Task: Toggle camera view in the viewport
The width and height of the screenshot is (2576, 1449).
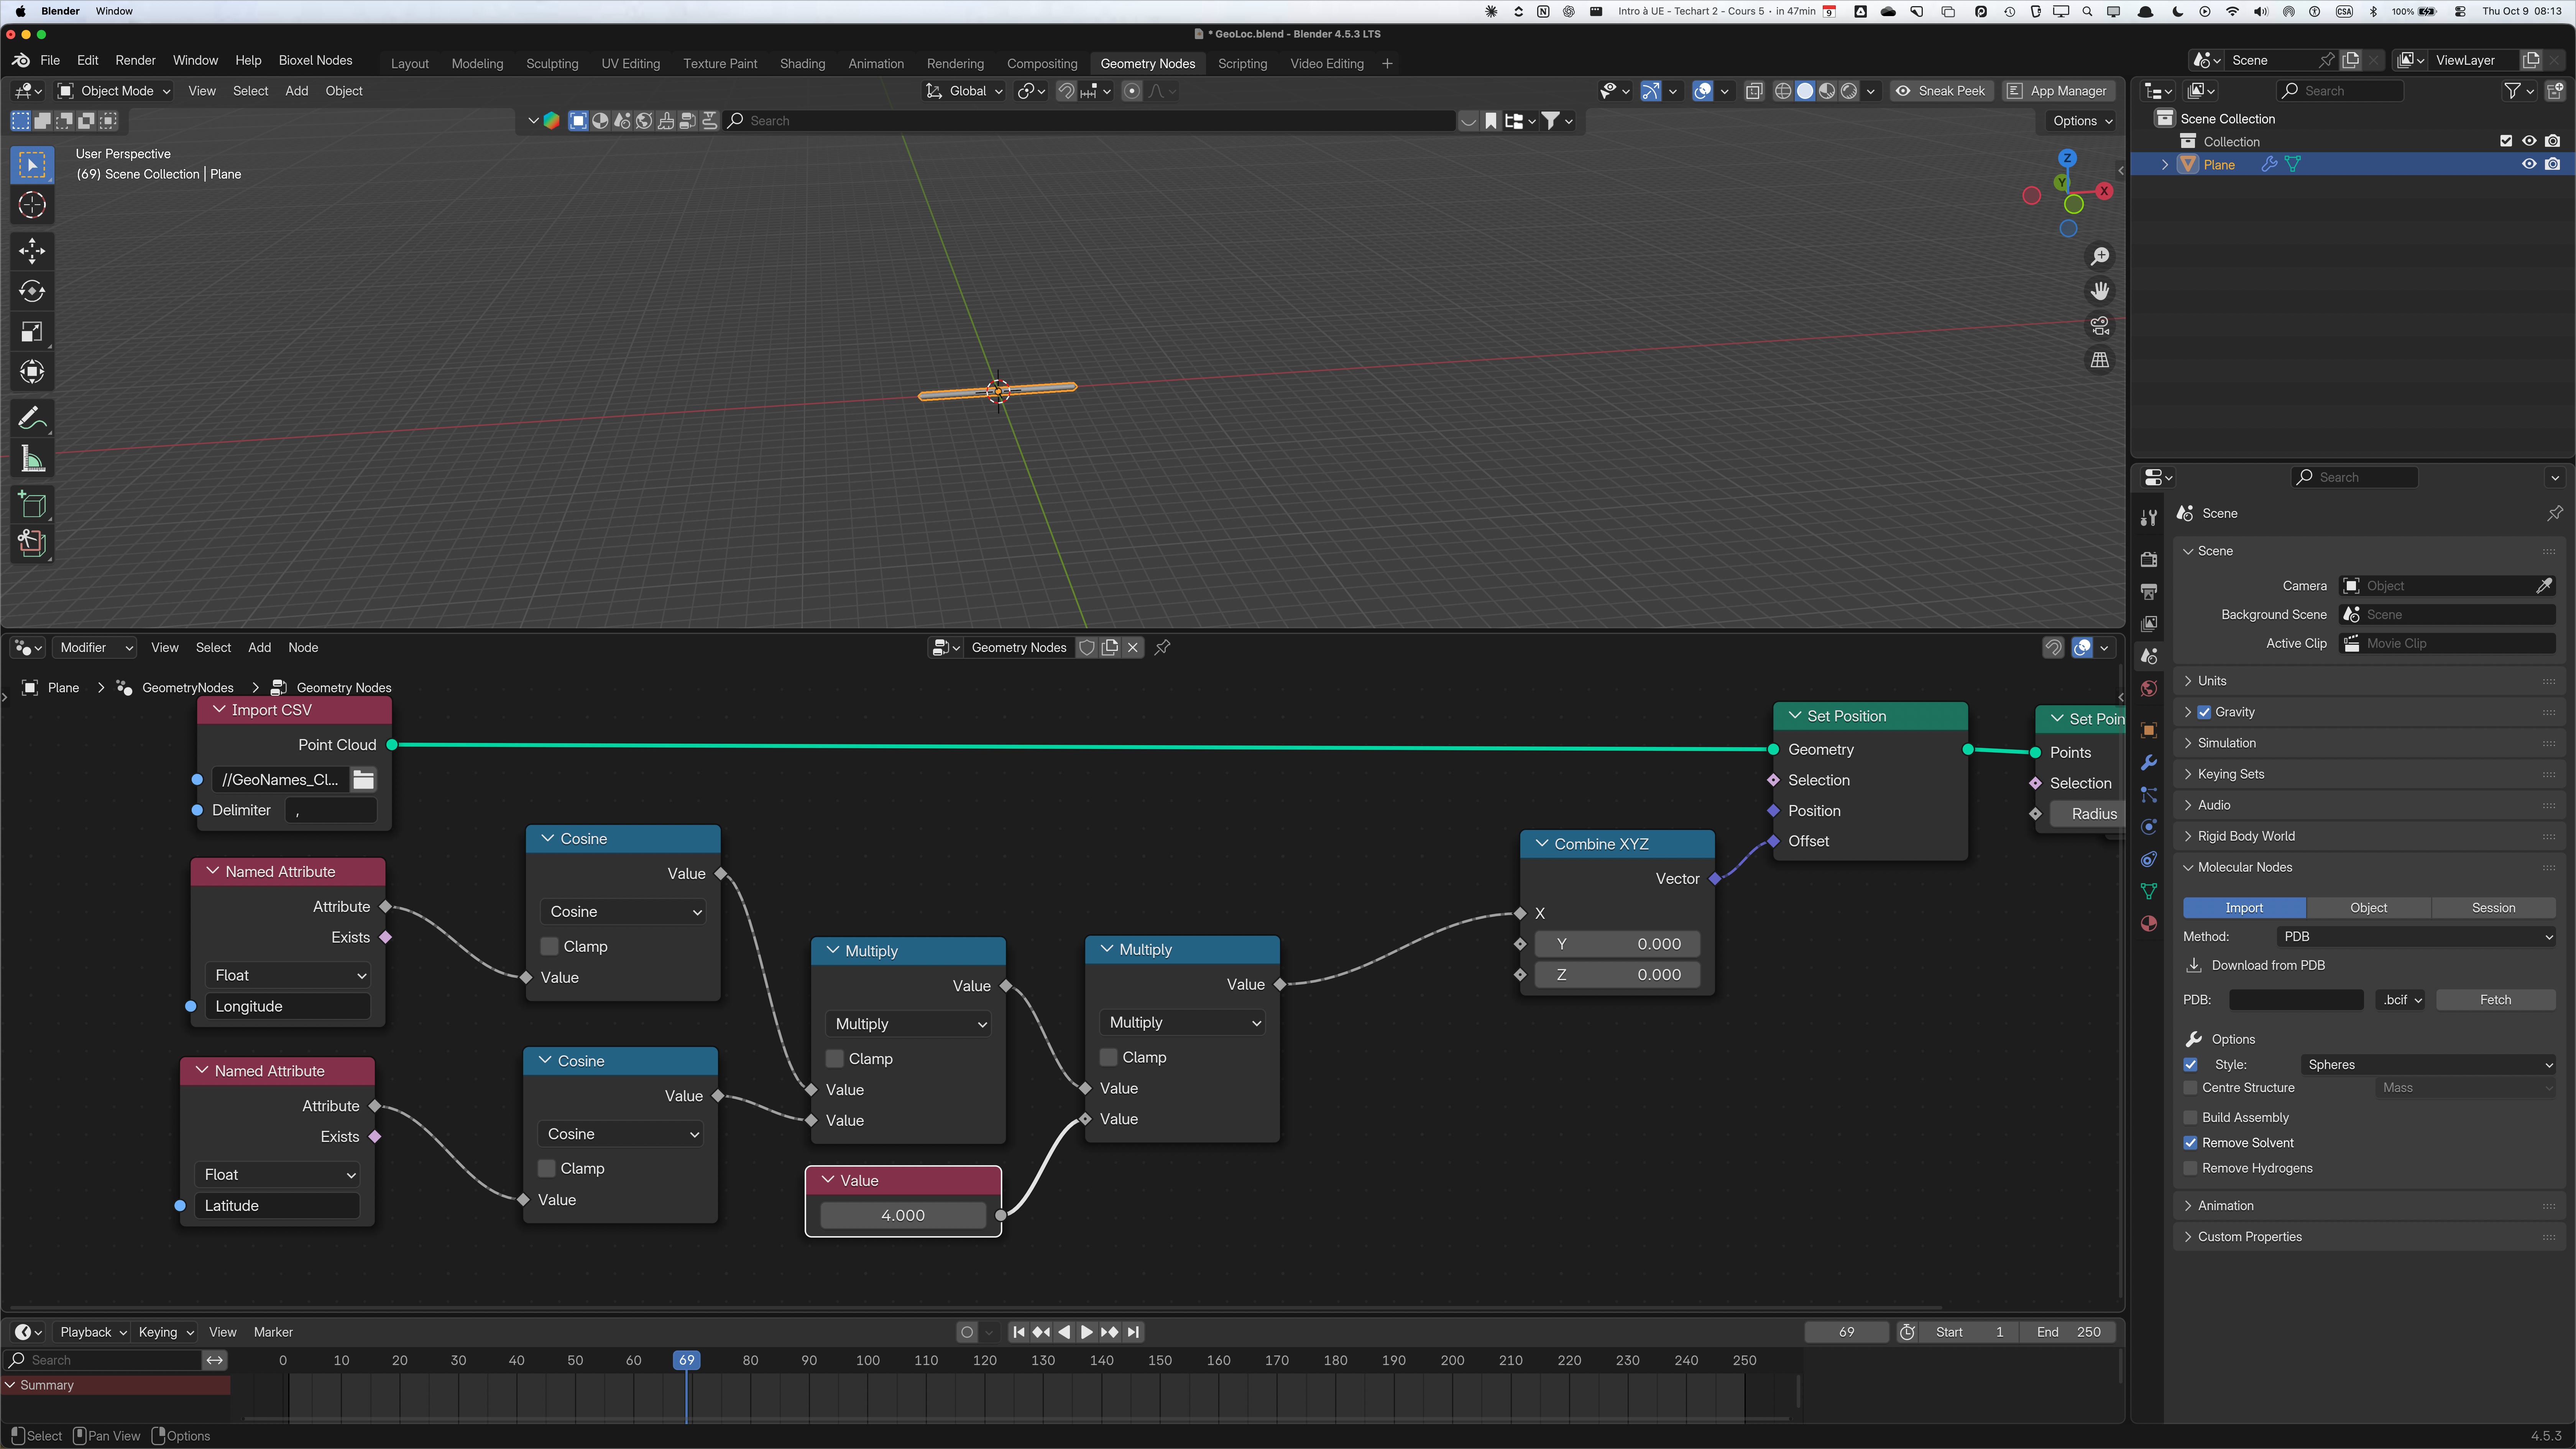Action: click(x=2100, y=326)
